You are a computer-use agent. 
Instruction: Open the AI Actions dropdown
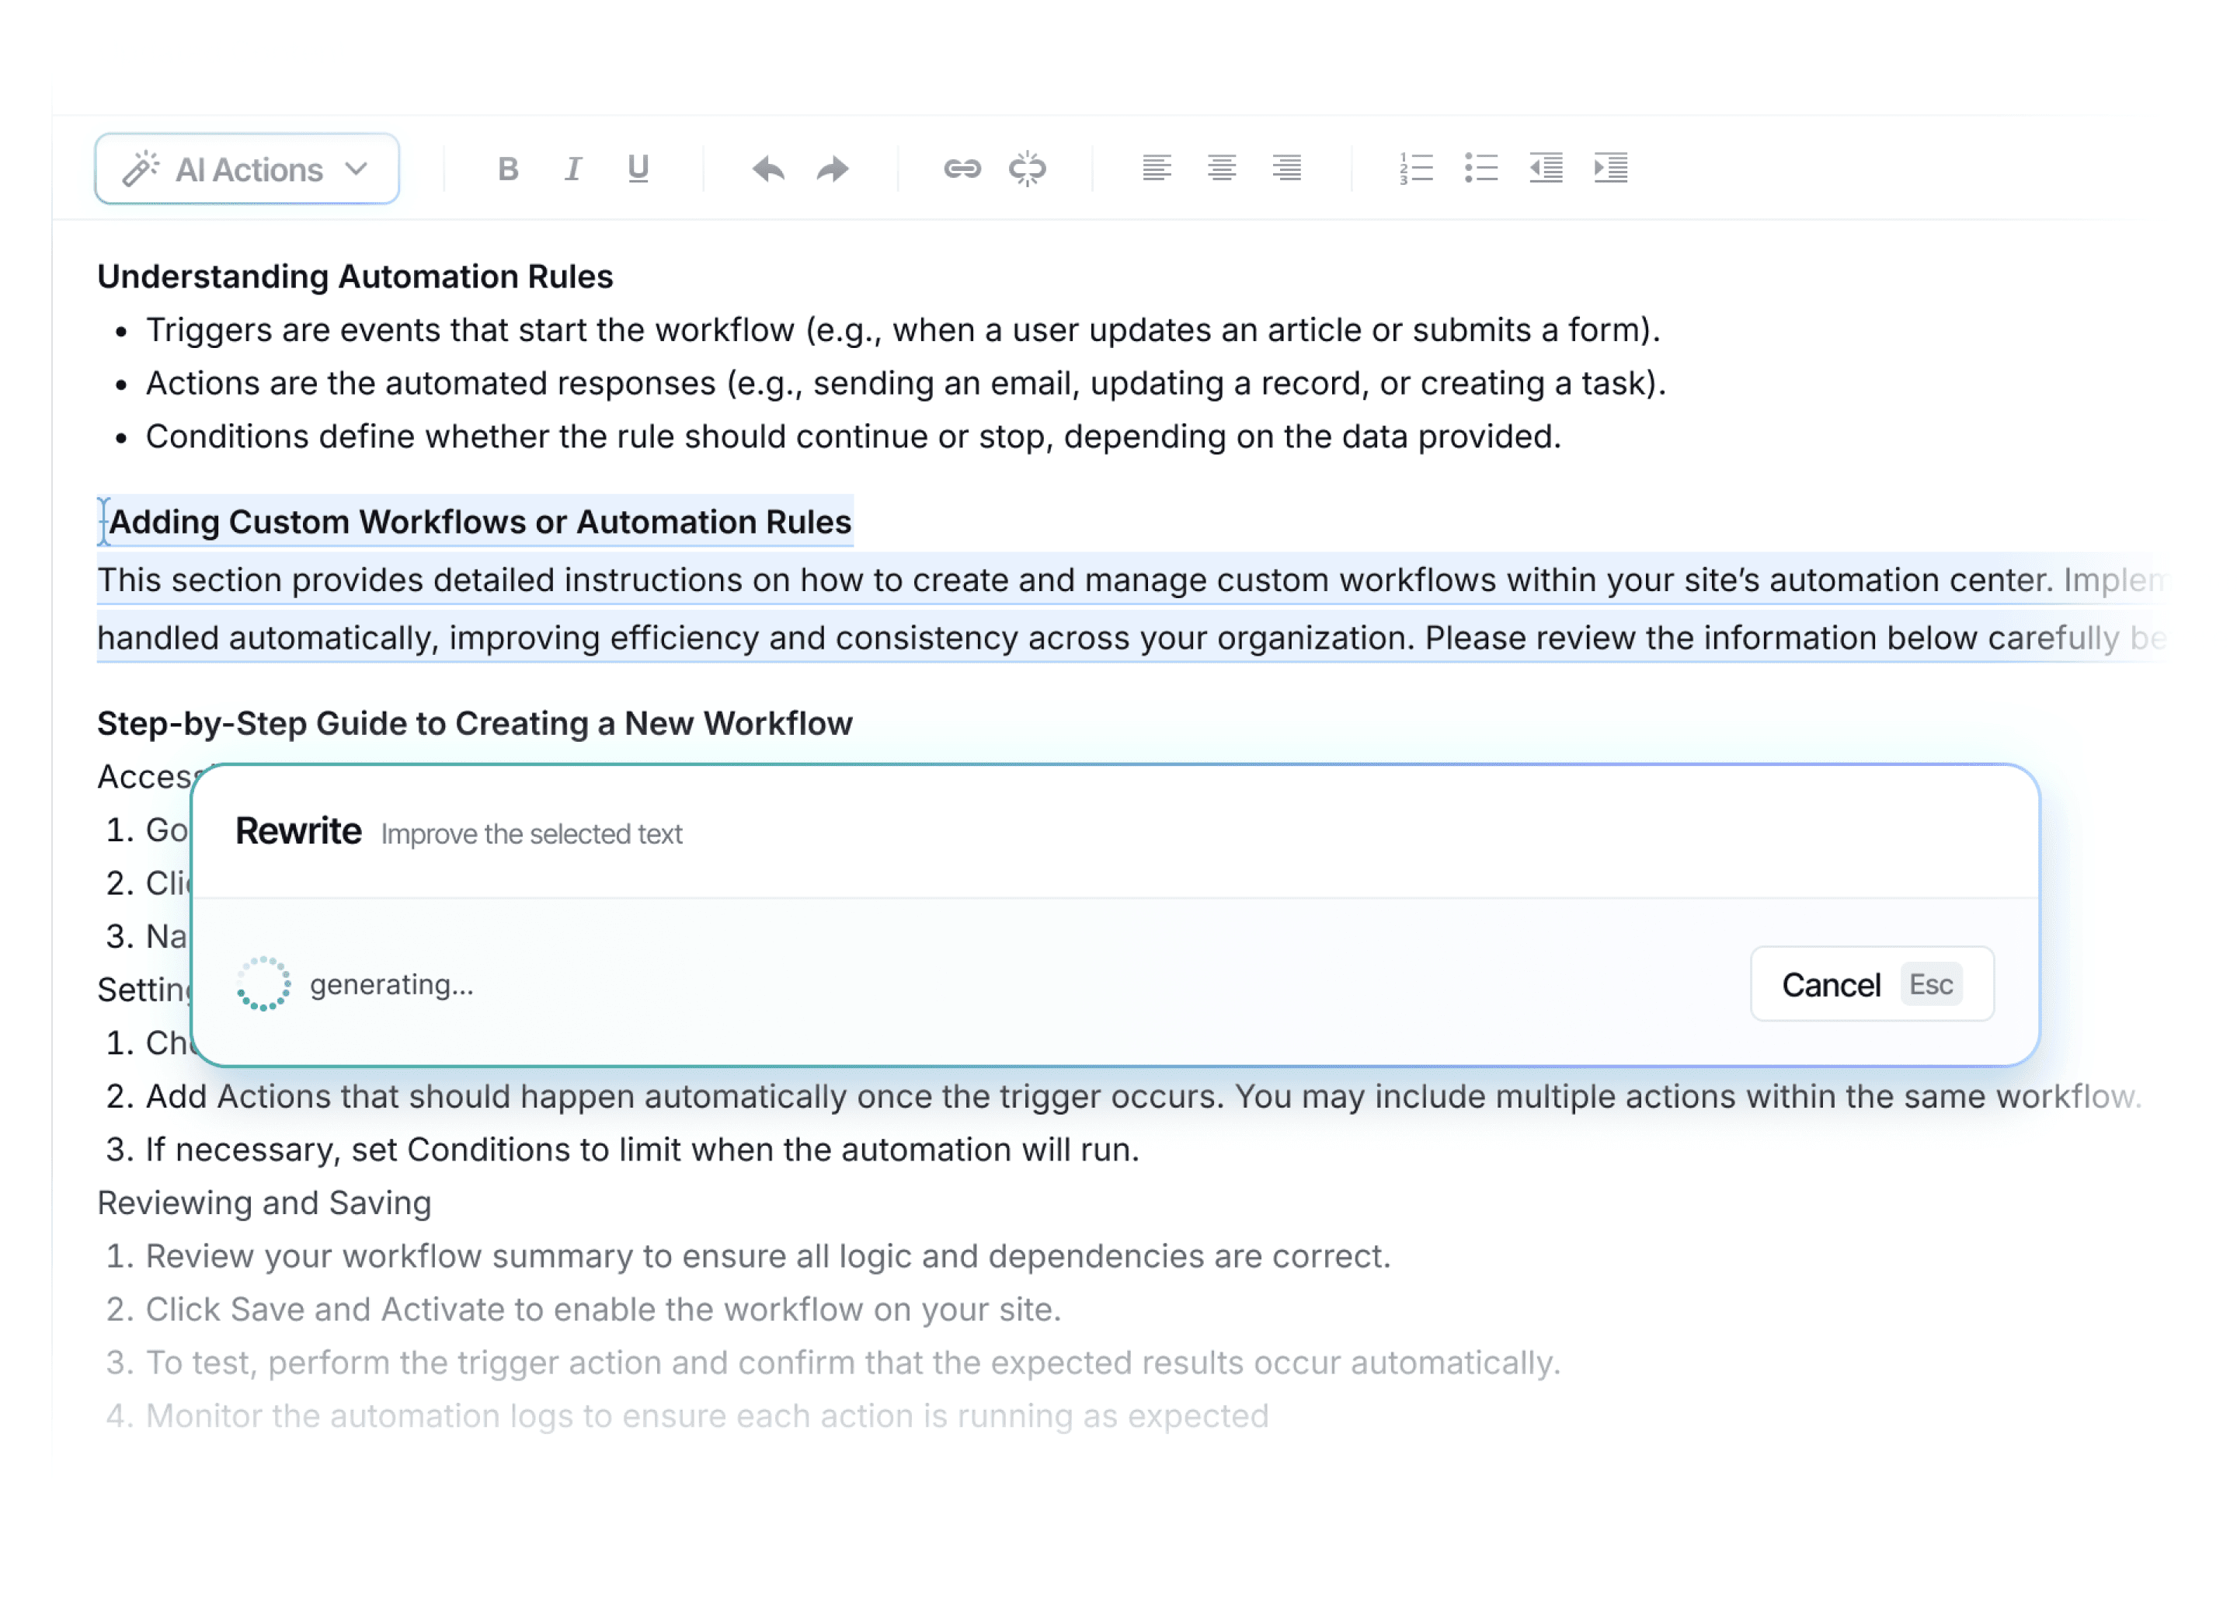pos(248,169)
